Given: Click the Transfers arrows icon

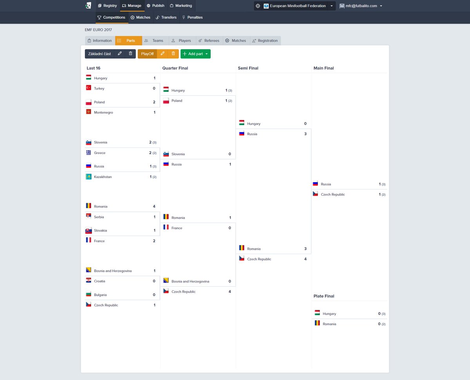Looking at the screenshot, I should [158, 17].
